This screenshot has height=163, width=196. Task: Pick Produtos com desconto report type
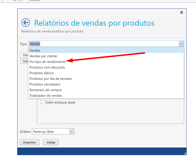(47, 67)
